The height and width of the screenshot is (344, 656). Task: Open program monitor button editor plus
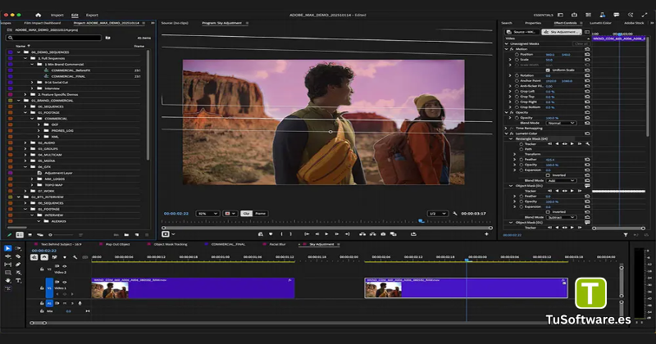486,234
